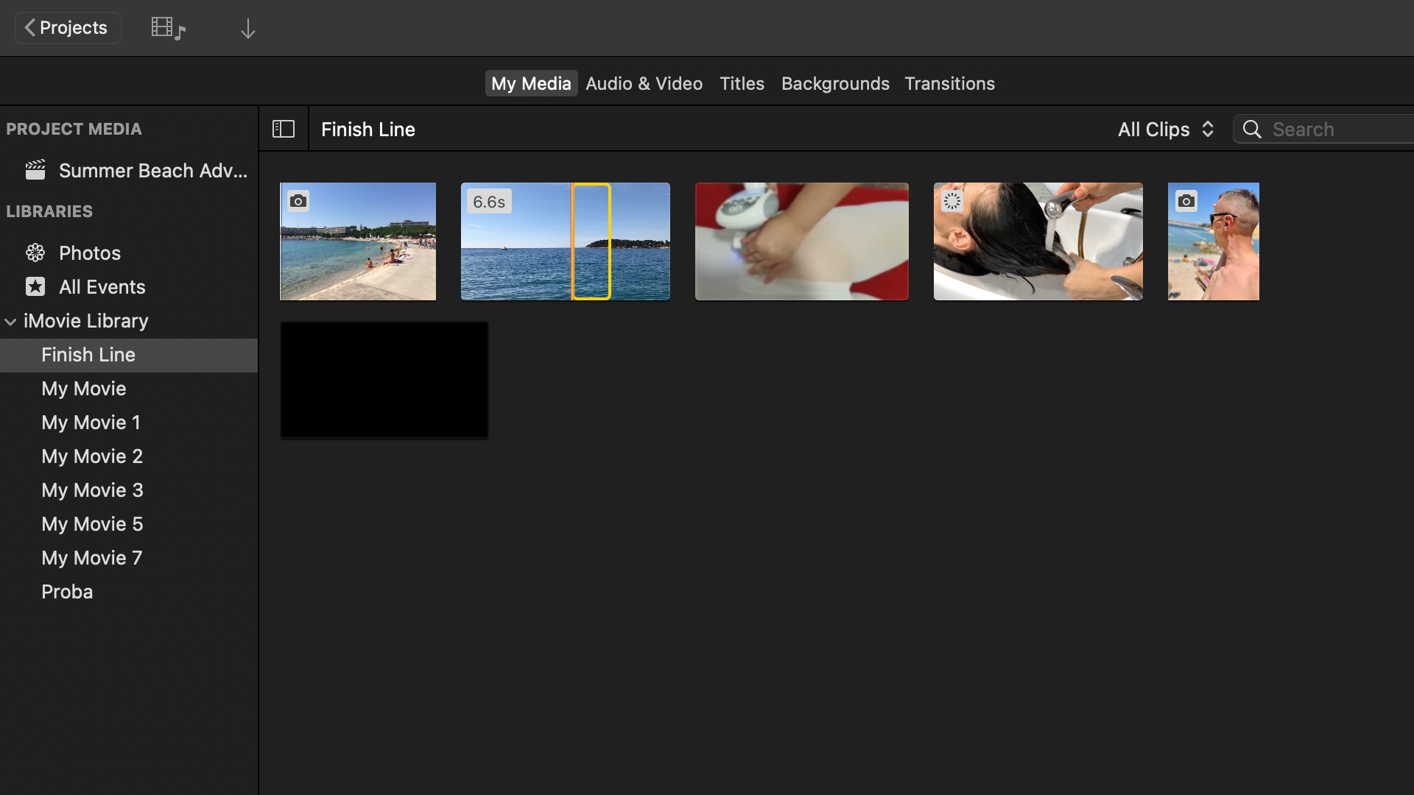
Task: Click the media browser film-and-music icon
Action: click(x=168, y=29)
